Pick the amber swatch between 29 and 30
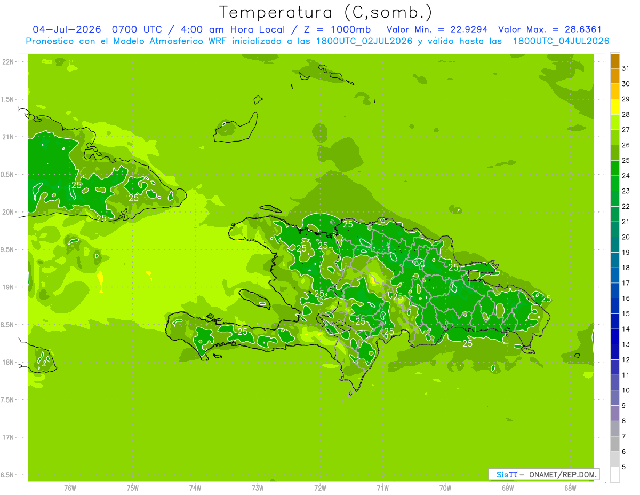This screenshot has width=640, height=495. click(615, 92)
